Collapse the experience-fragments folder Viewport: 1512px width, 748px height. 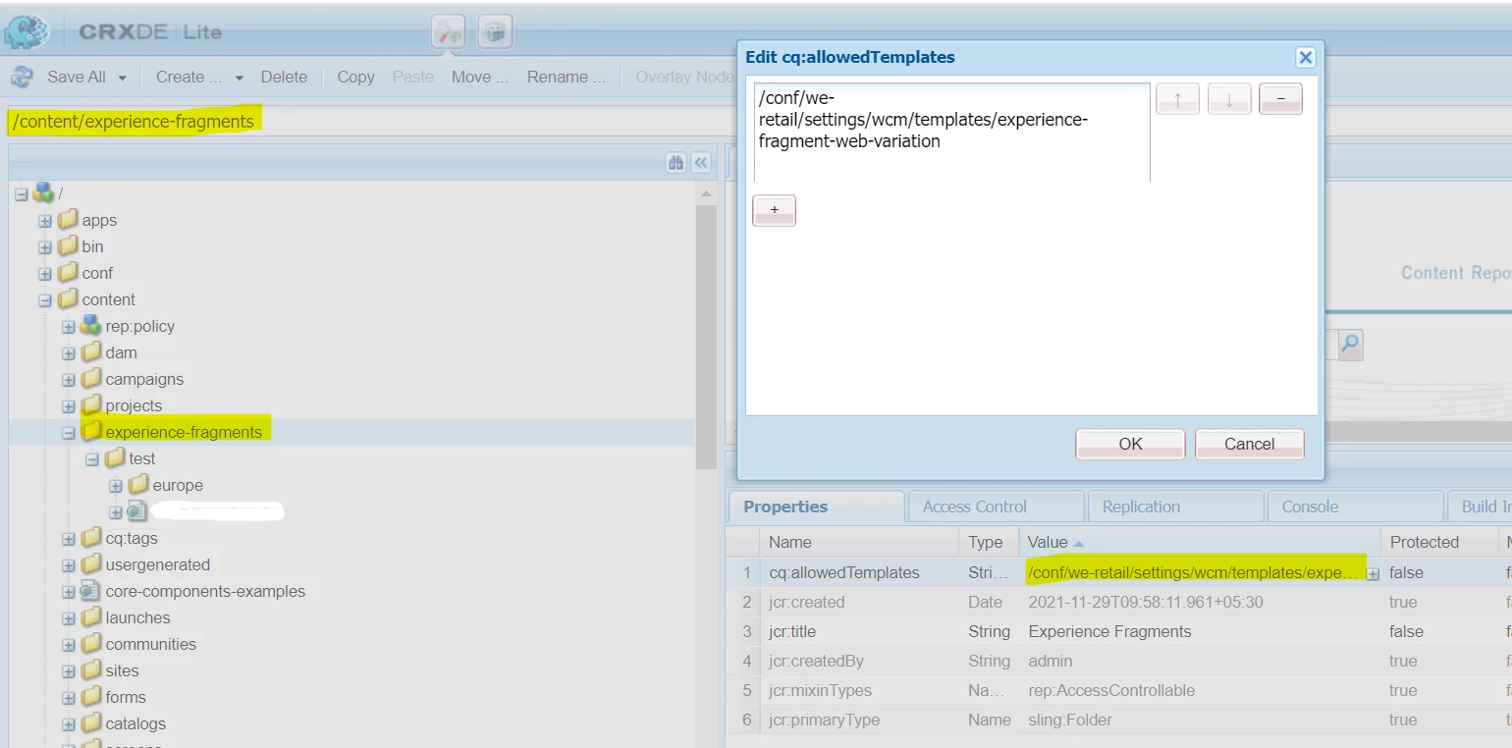69,433
